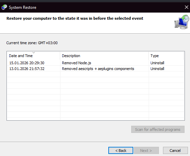Click the System Restore title bar icon
The width and height of the screenshot is (190, 156).
pos(4,7)
